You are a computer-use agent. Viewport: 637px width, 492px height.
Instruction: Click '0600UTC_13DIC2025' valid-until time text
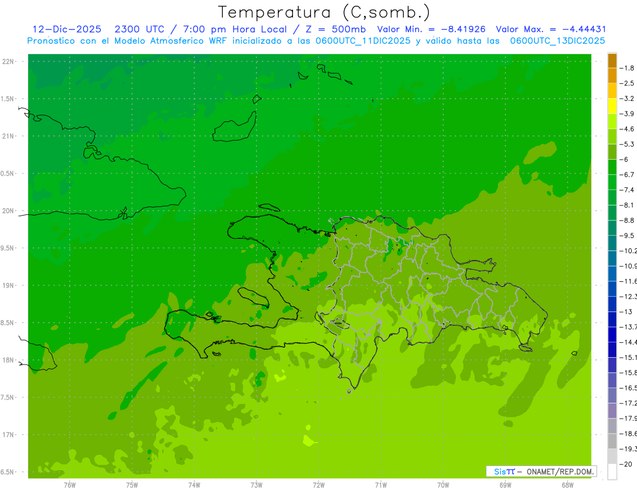[557, 41]
